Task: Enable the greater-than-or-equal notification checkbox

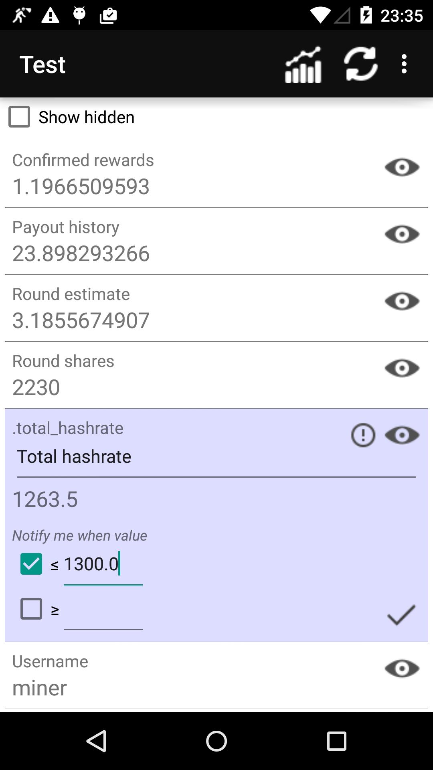Action: [x=31, y=609]
